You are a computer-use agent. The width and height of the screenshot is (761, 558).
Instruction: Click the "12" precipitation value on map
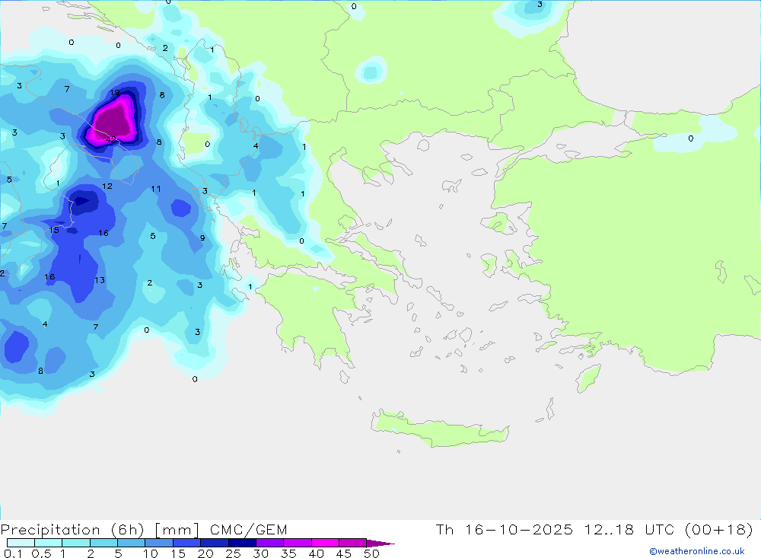[107, 186]
